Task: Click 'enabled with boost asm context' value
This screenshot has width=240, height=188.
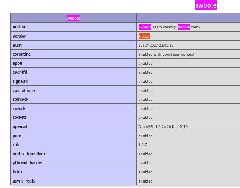Action: tap(166, 54)
